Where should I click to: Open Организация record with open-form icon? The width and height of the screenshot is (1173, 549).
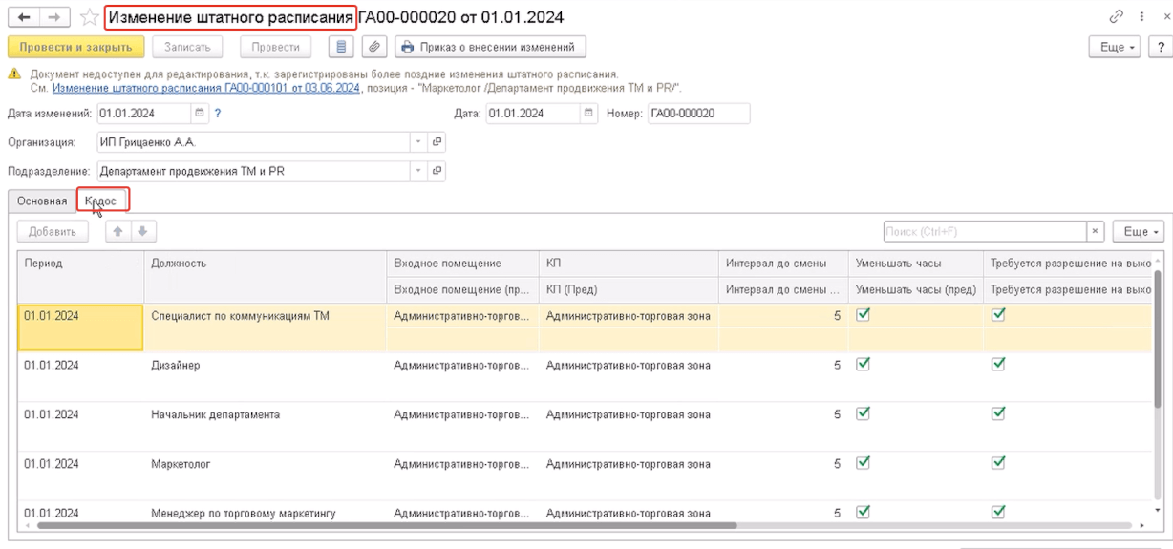coord(437,142)
